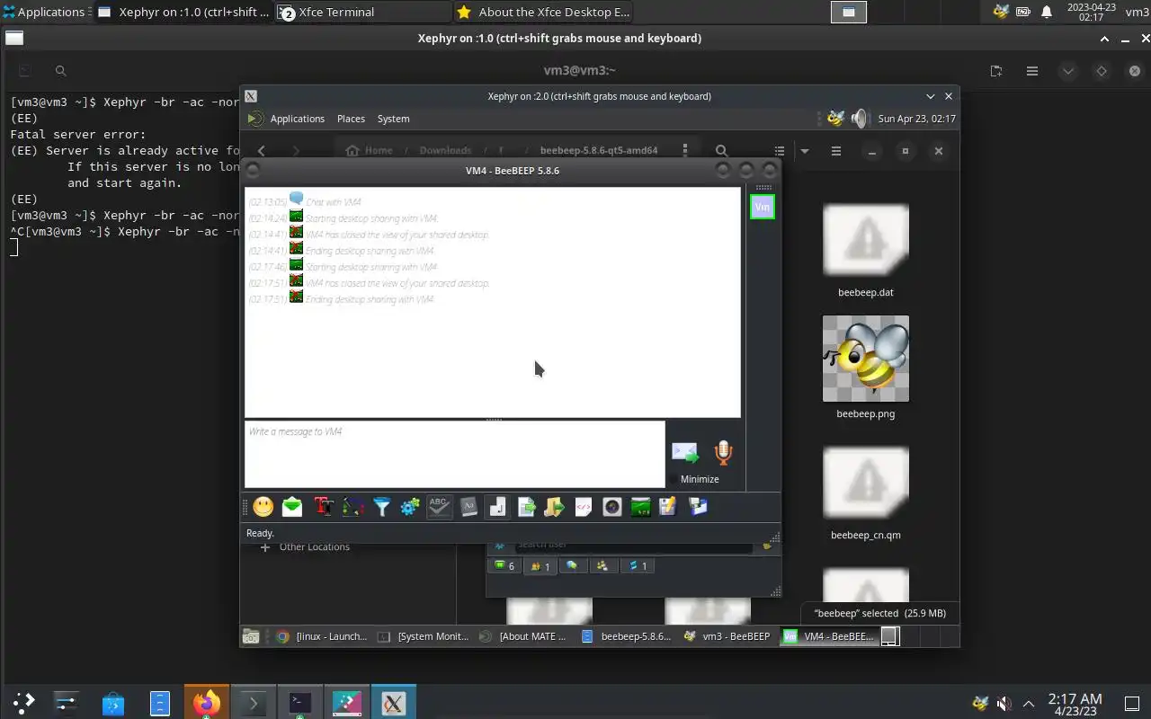Navigate to Downloads in path bar
Image resolution: width=1151 pixels, height=719 pixels.
[445, 151]
